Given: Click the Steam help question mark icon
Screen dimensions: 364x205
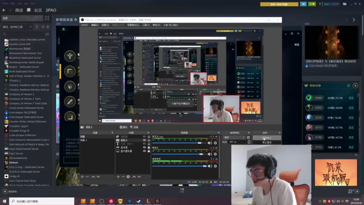Looking at the screenshot, I should click(x=320, y=4).
